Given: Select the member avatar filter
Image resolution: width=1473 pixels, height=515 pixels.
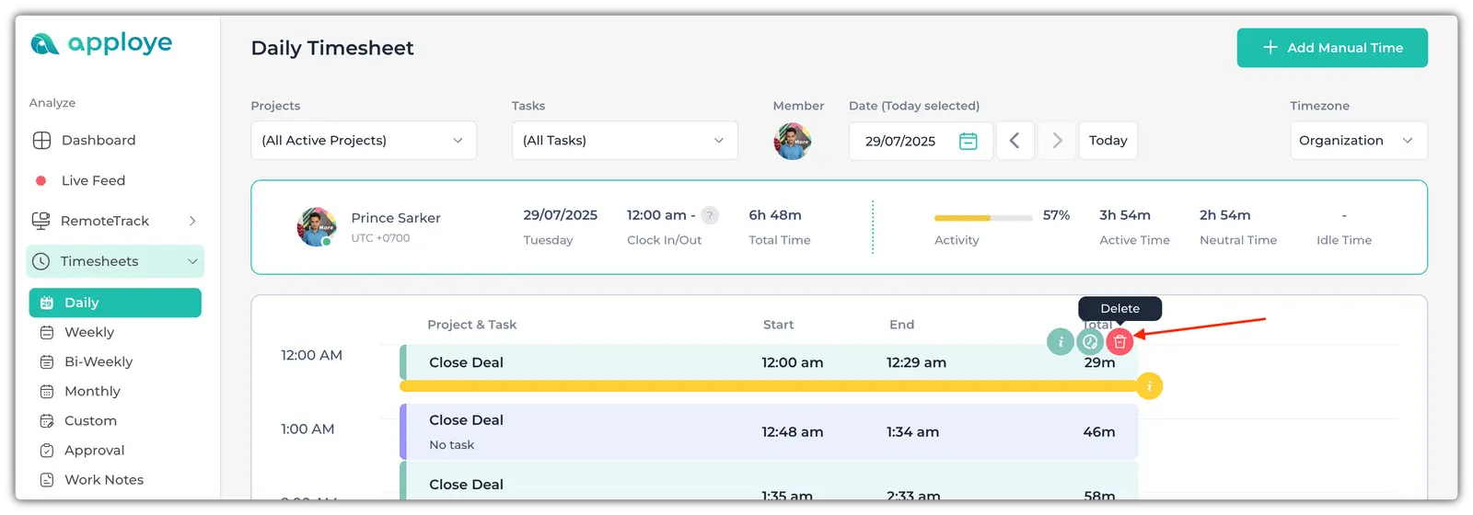Looking at the screenshot, I should pyautogui.click(x=792, y=142).
